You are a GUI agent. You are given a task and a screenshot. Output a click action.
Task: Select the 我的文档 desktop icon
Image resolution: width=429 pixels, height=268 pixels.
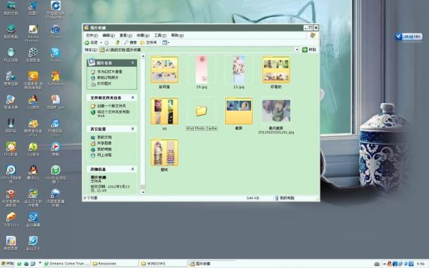(11, 8)
